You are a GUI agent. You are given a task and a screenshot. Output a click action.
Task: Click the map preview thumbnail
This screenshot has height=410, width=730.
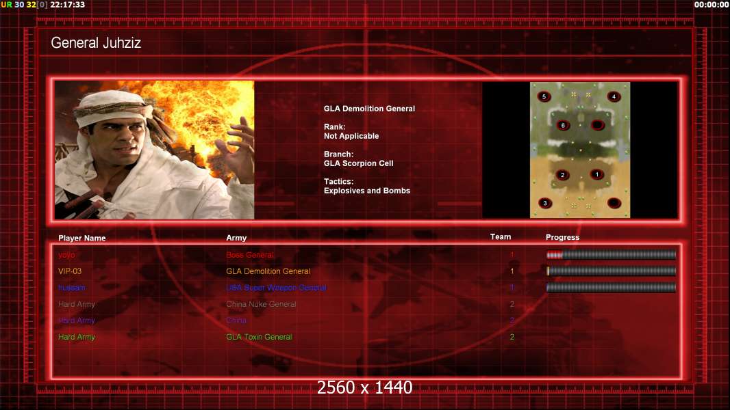pyautogui.click(x=580, y=150)
